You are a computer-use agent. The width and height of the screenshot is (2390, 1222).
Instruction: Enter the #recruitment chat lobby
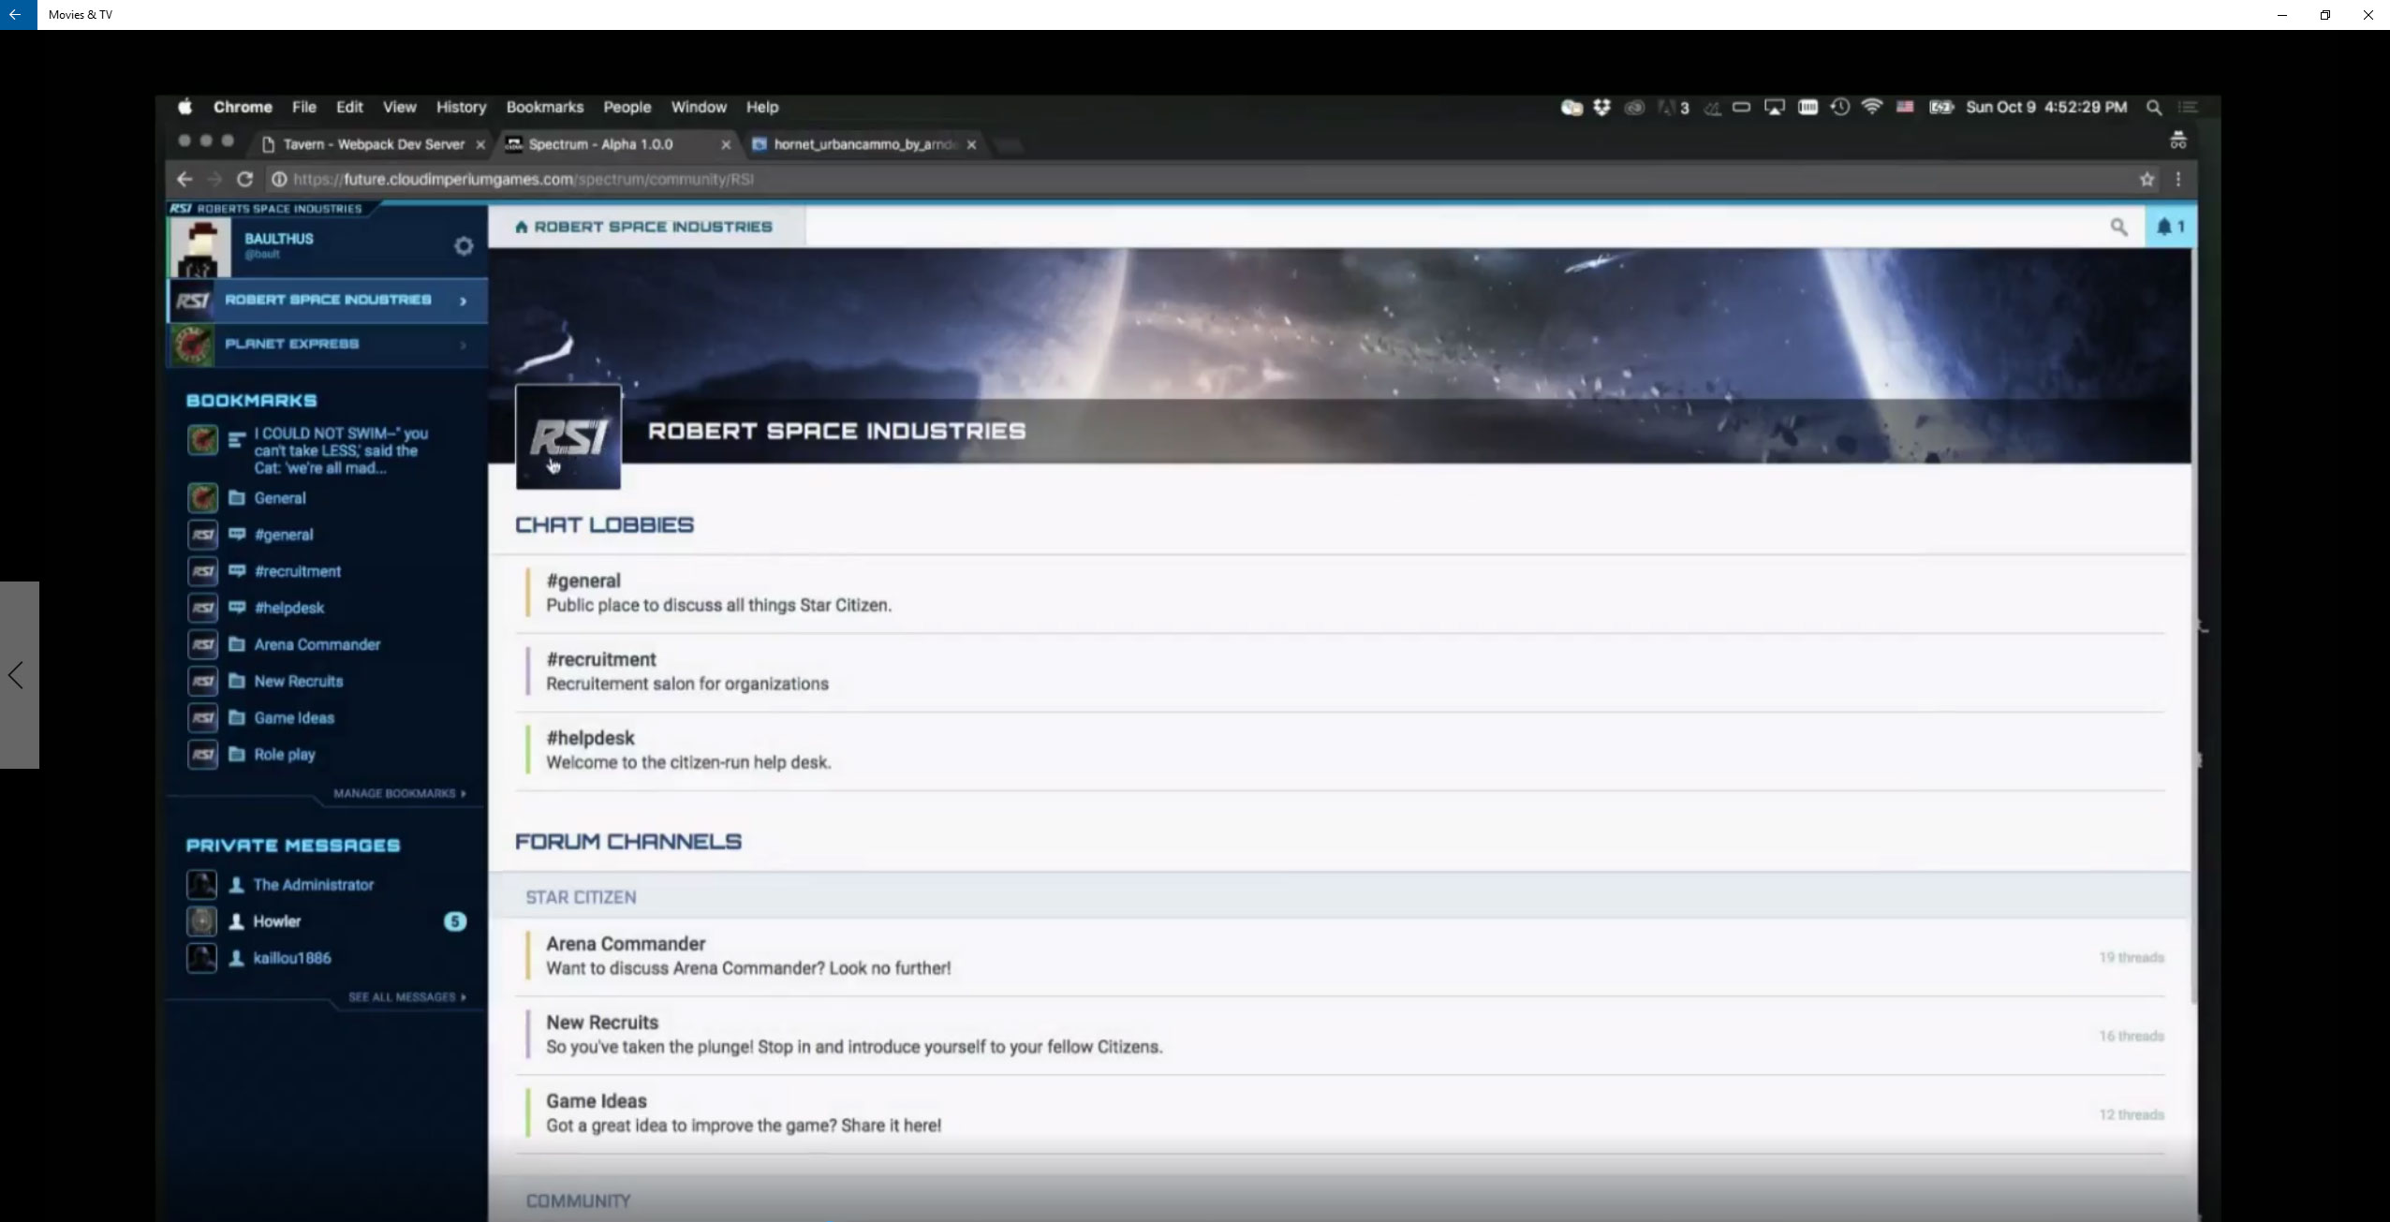[1339, 671]
